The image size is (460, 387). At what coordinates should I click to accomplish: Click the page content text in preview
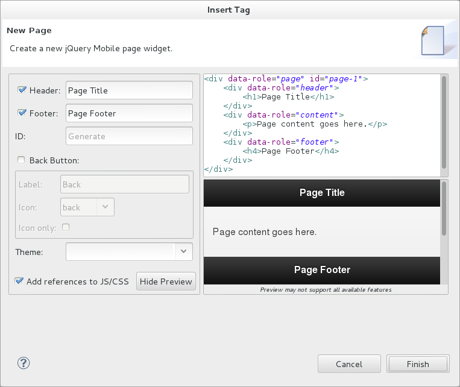pyautogui.click(x=265, y=231)
